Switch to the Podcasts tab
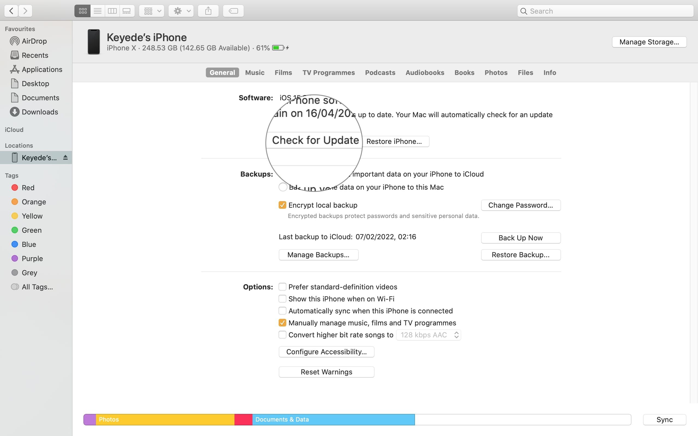The height and width of the screenshot is (436, 698). 380,72
